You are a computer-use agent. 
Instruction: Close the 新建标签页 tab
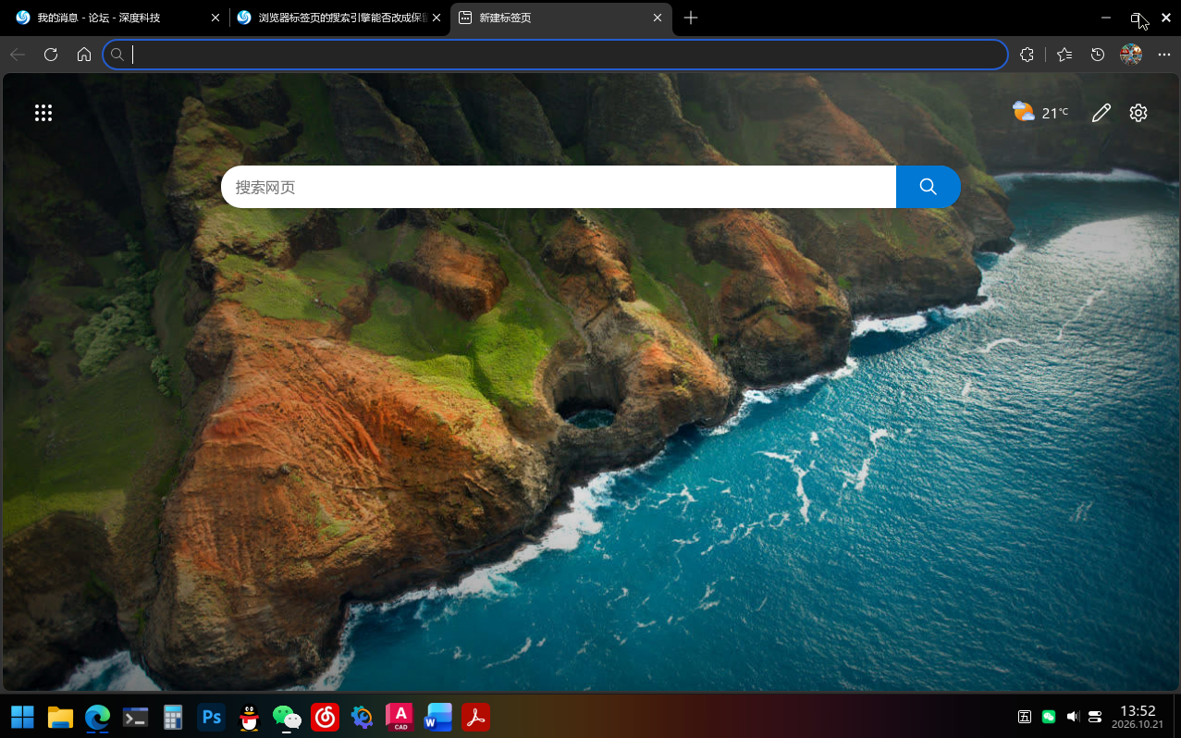(658, 18)
